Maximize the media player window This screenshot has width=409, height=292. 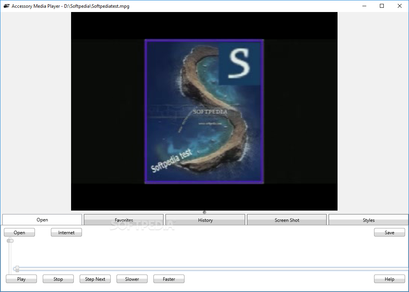click(382, 6)
